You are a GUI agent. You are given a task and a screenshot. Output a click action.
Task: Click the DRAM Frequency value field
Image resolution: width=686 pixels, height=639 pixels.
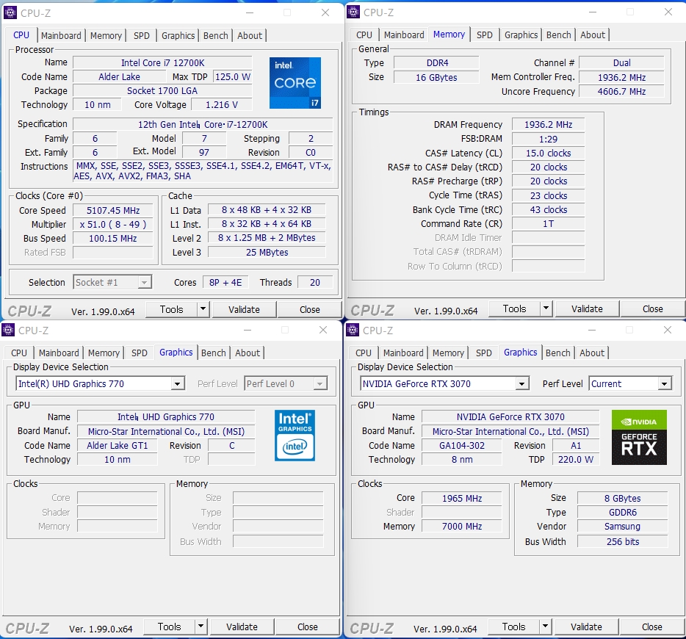[548, 125]
